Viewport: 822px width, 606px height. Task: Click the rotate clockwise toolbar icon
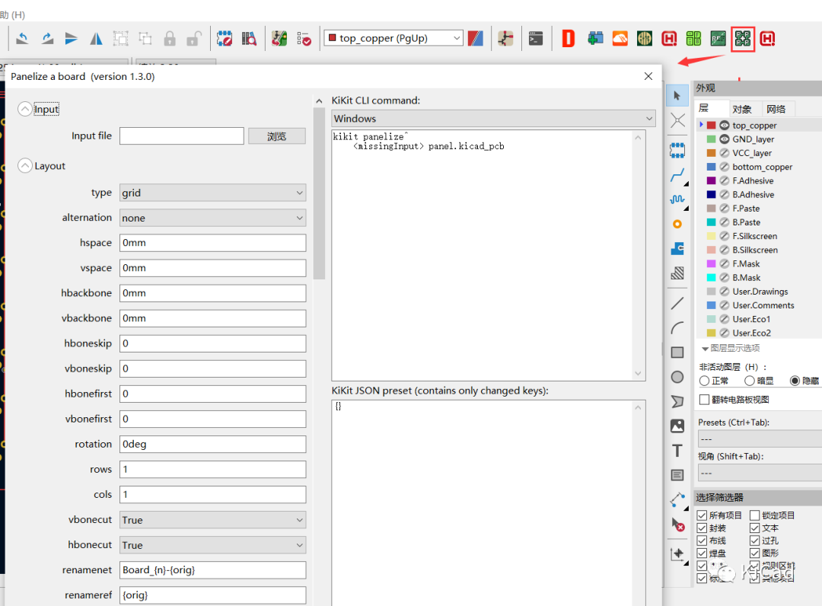(x=47, y=38)
